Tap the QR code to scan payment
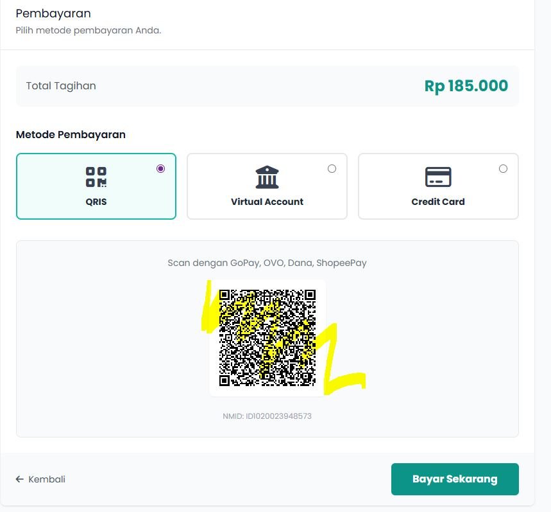 268,339
